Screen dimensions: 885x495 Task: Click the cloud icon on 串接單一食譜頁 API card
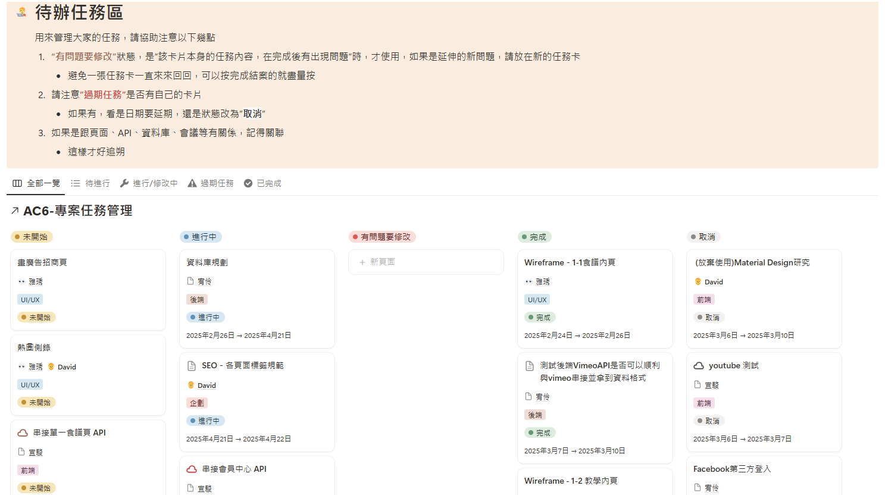pos(23,433)
